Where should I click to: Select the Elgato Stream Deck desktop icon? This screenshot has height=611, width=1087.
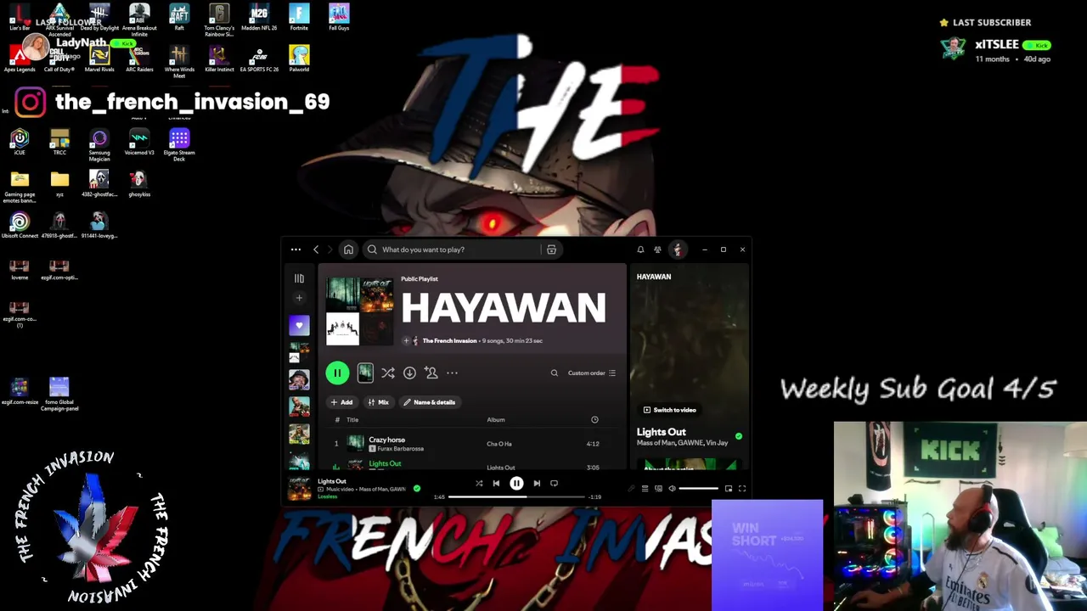tap(179, 145)
